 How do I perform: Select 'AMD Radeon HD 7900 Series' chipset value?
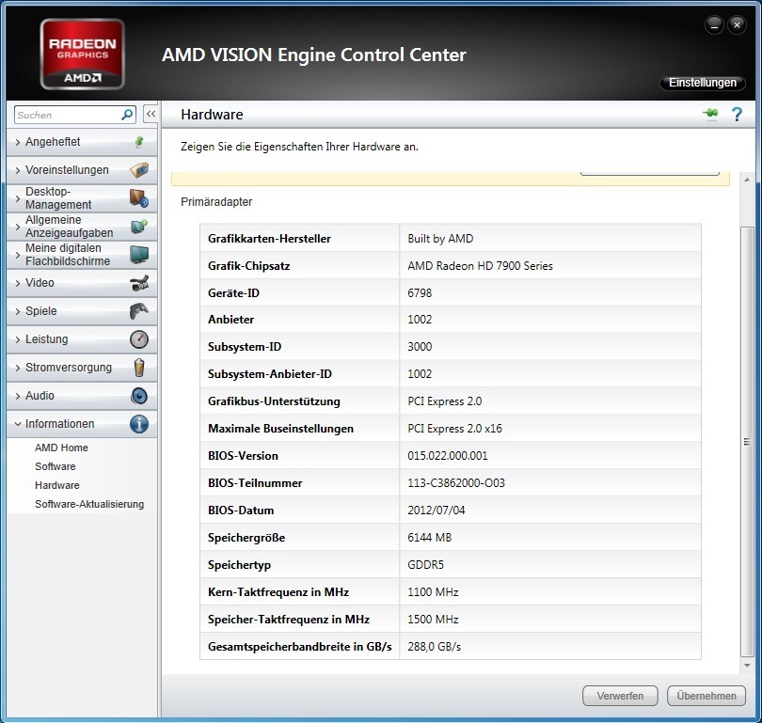tap(480, 266)
